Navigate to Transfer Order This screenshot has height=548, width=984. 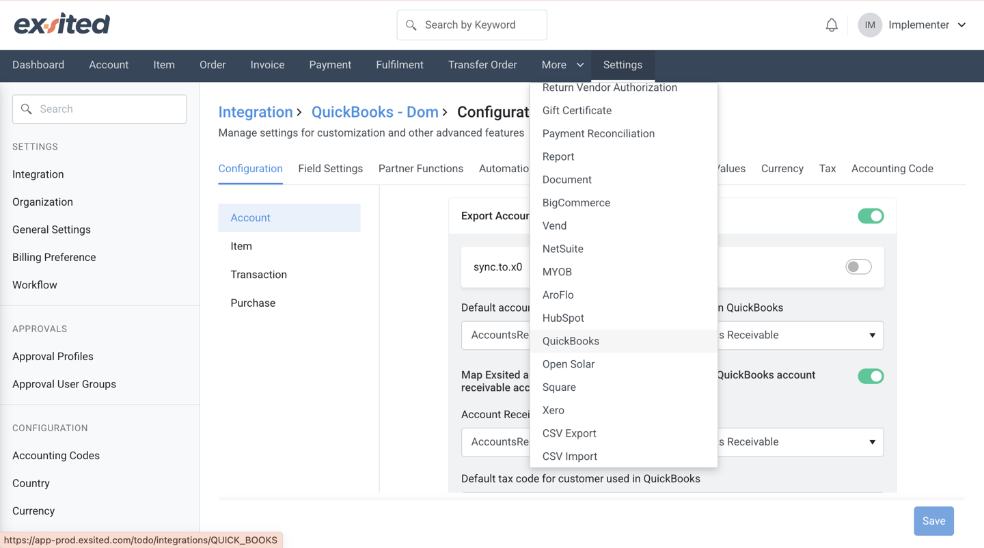pos(482,65)
